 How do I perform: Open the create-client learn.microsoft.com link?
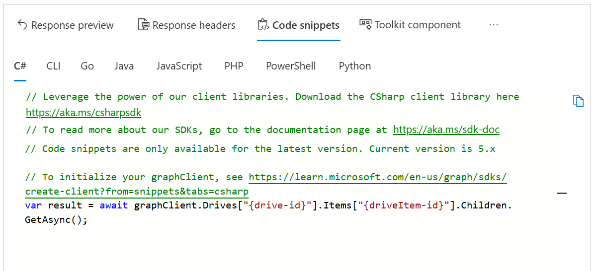pyautogui.click(x=377, y=177)
